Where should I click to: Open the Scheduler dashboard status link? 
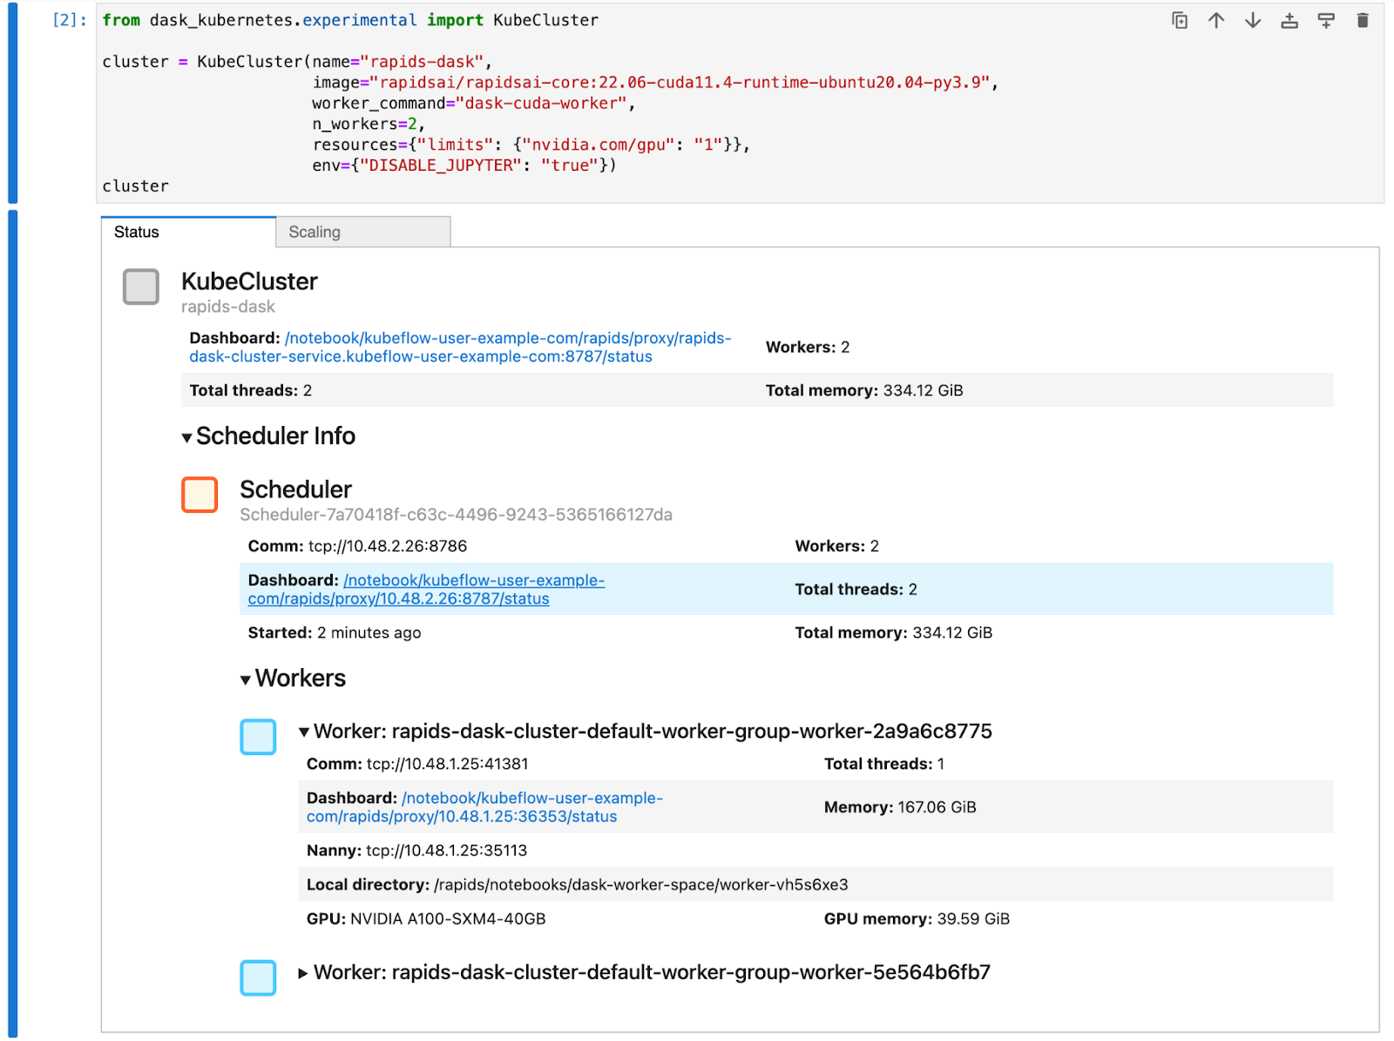tap(426, 589)
